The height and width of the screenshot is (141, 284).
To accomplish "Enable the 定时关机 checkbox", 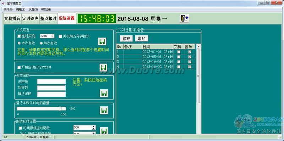I will (x=19, y=36).
